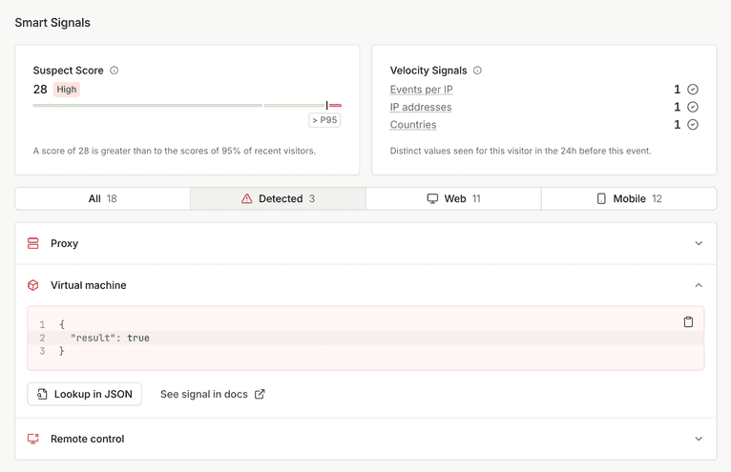Click check icon beside Countries
Viewport: 731px width, 472px height.
tap(693, 125)
